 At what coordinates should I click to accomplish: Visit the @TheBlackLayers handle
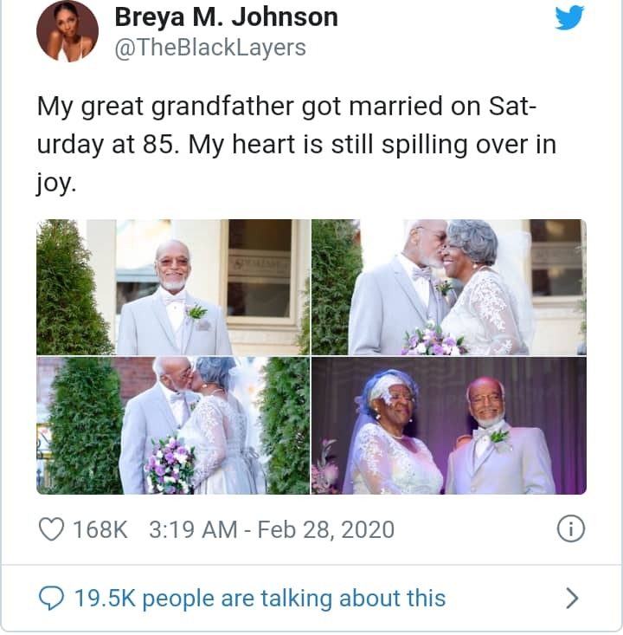pos(210,48)
